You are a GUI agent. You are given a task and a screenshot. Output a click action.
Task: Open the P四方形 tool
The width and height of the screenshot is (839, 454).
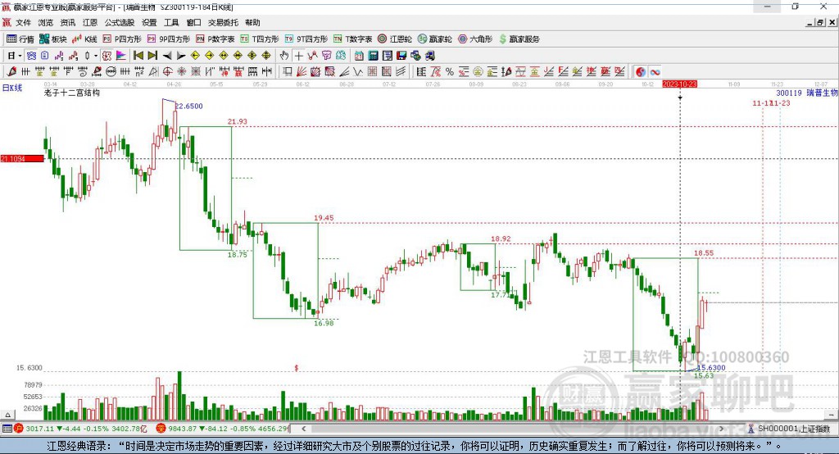[x=121, y=39]
